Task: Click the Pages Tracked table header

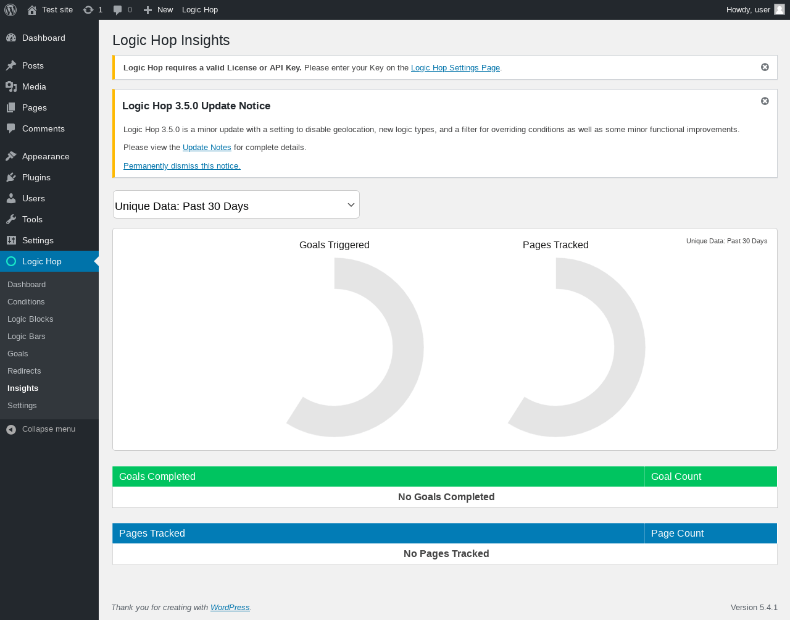Action: click(x=378, y=534)
